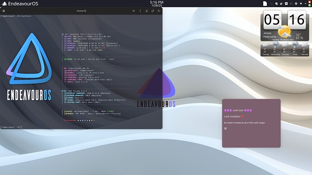Click the minute flip card showing 16
The width and height of the screenshot is (312, 175).
coord(297,19)
